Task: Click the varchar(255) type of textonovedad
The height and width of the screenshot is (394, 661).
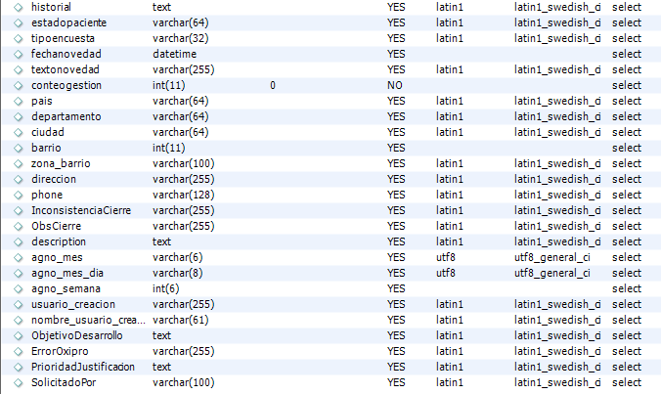Action: [184, 69]
